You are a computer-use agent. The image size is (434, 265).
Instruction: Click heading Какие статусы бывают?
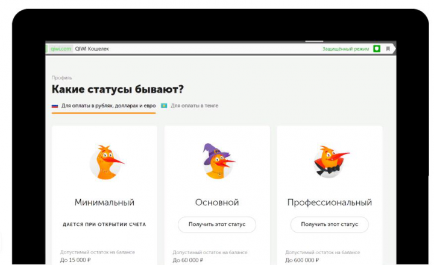[118, 89]
